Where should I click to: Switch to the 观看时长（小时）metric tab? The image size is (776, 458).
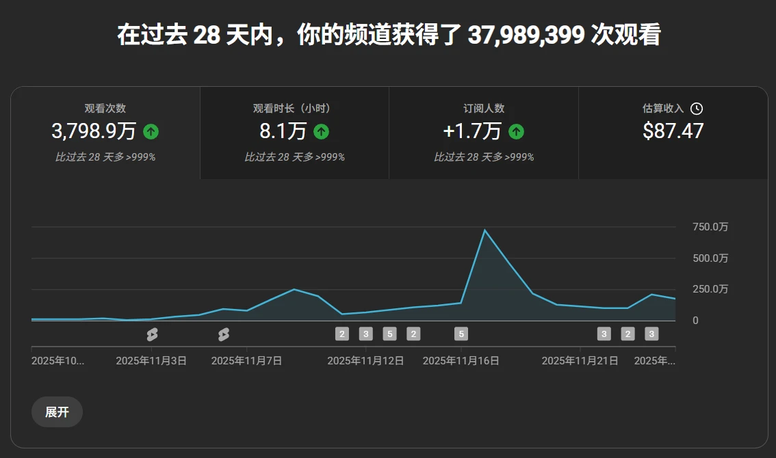(294, 131)
